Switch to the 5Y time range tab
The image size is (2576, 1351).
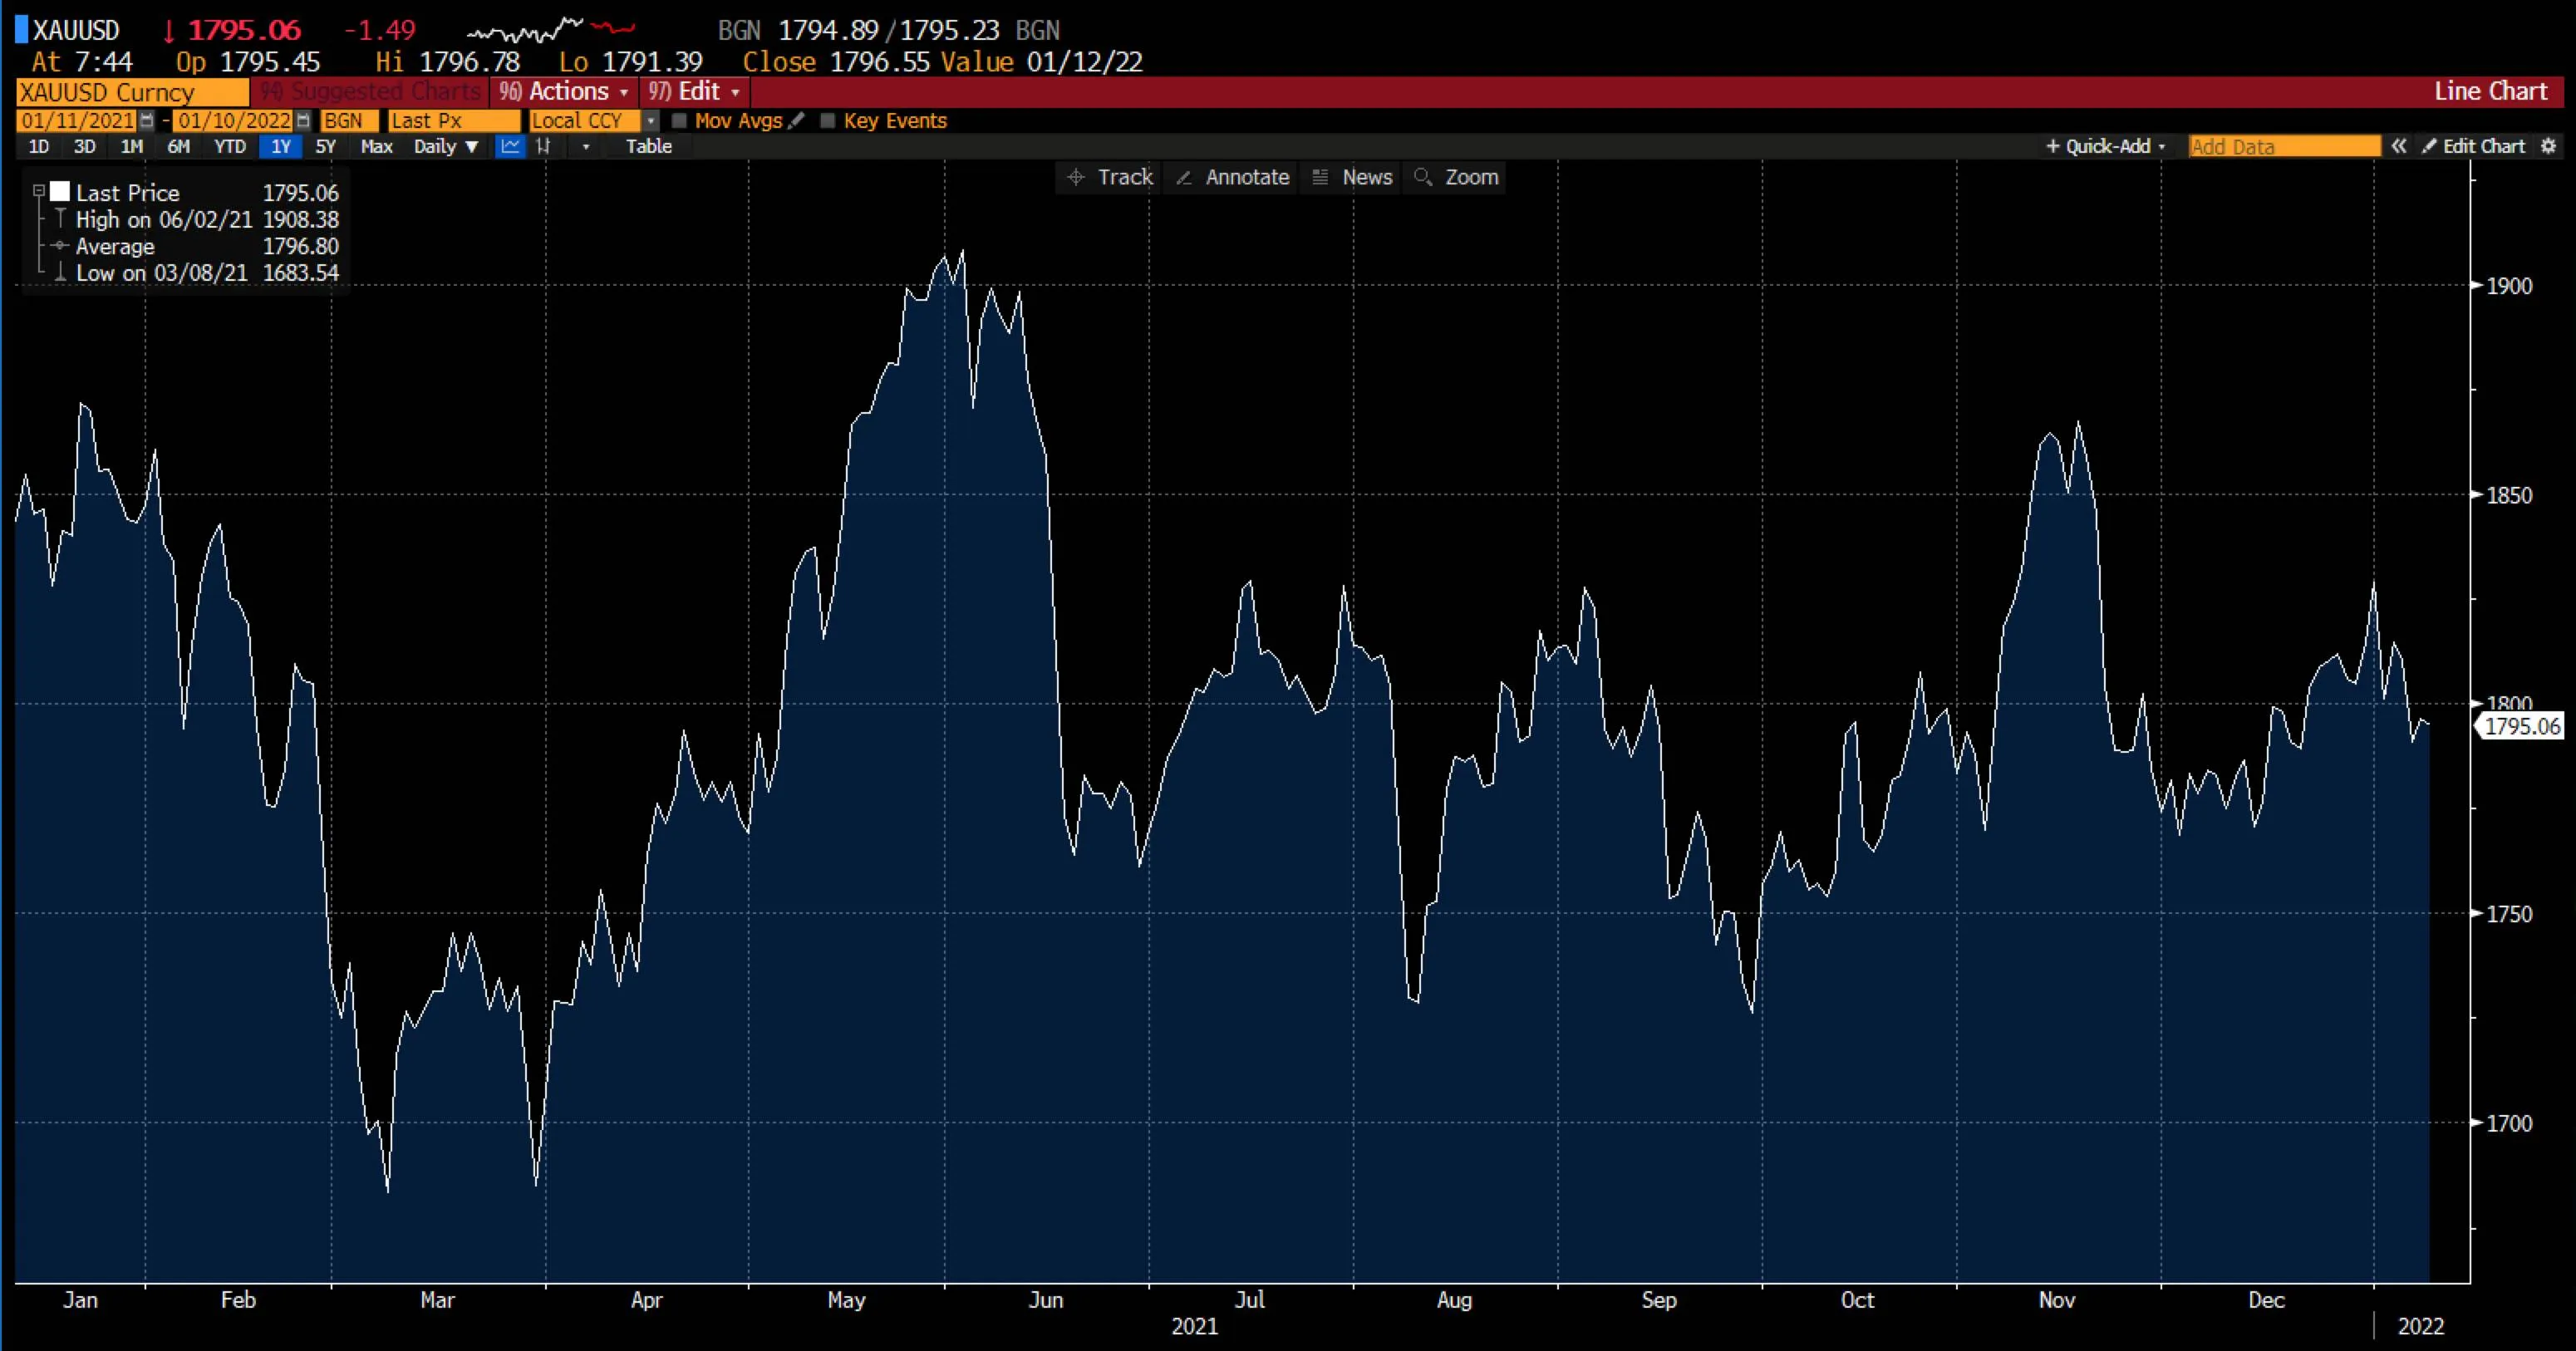[326, 146]
